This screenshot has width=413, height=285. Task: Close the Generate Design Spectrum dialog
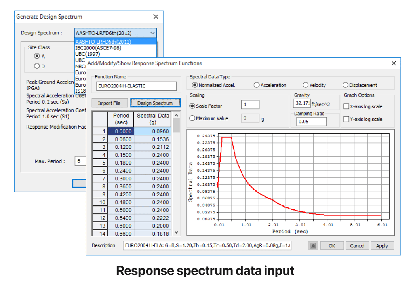coord(156,17)
